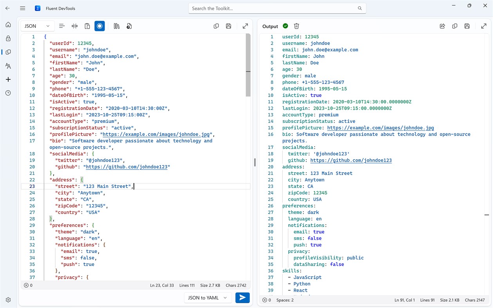Copy the input editor content
The width and height of the screenshot is (493, 308).
tap(216, 26)
